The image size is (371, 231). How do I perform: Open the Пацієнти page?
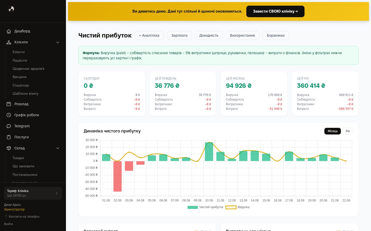20,60
